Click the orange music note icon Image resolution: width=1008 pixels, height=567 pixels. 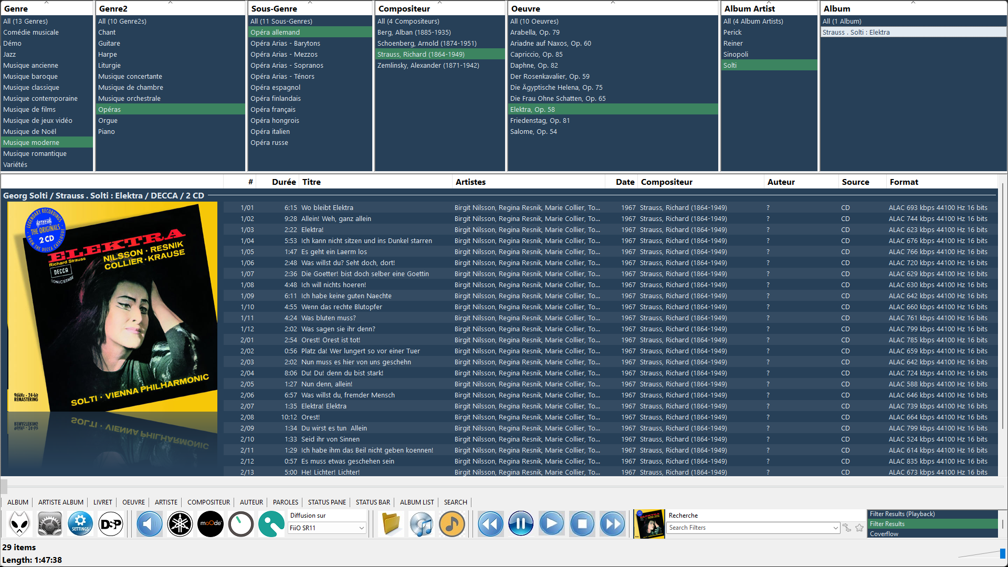point(452,523)
